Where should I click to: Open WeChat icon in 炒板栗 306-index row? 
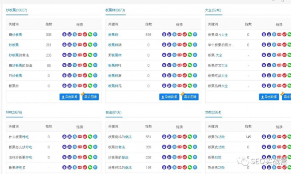point(90,34)
